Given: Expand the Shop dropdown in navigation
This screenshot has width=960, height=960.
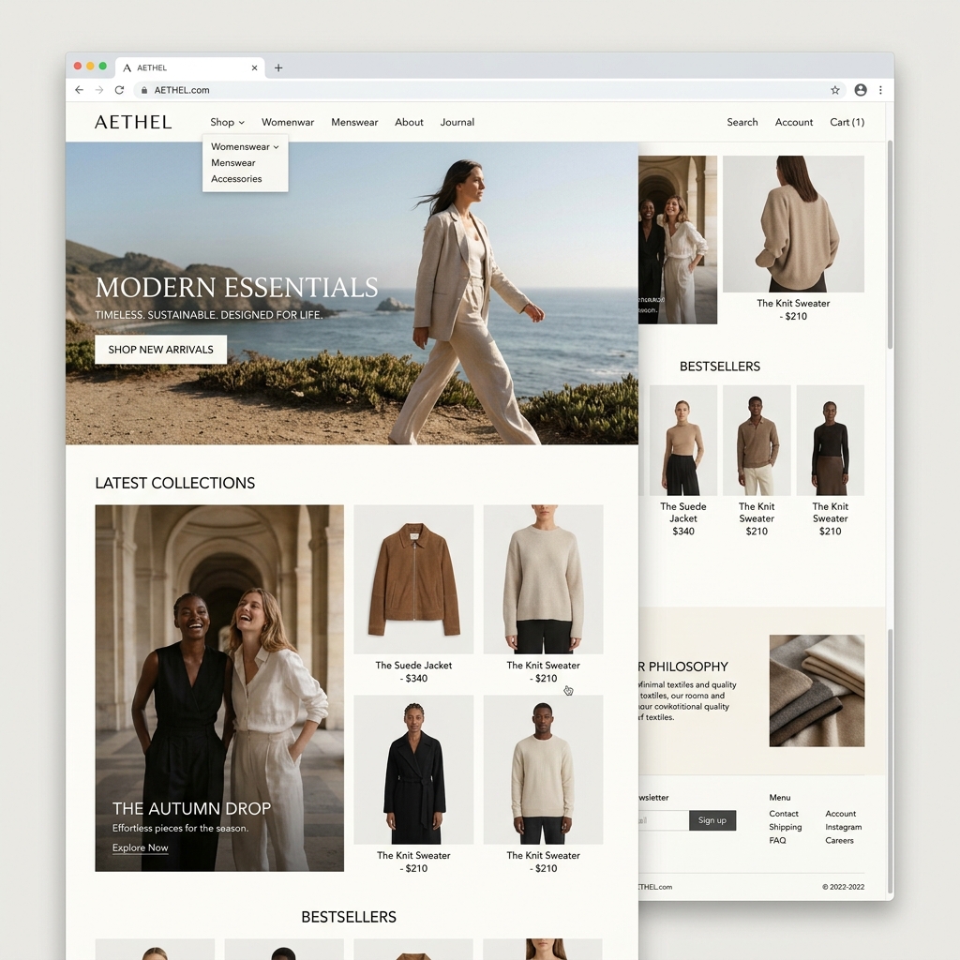Looking at the screenshot, I should [x=227, y=123].
